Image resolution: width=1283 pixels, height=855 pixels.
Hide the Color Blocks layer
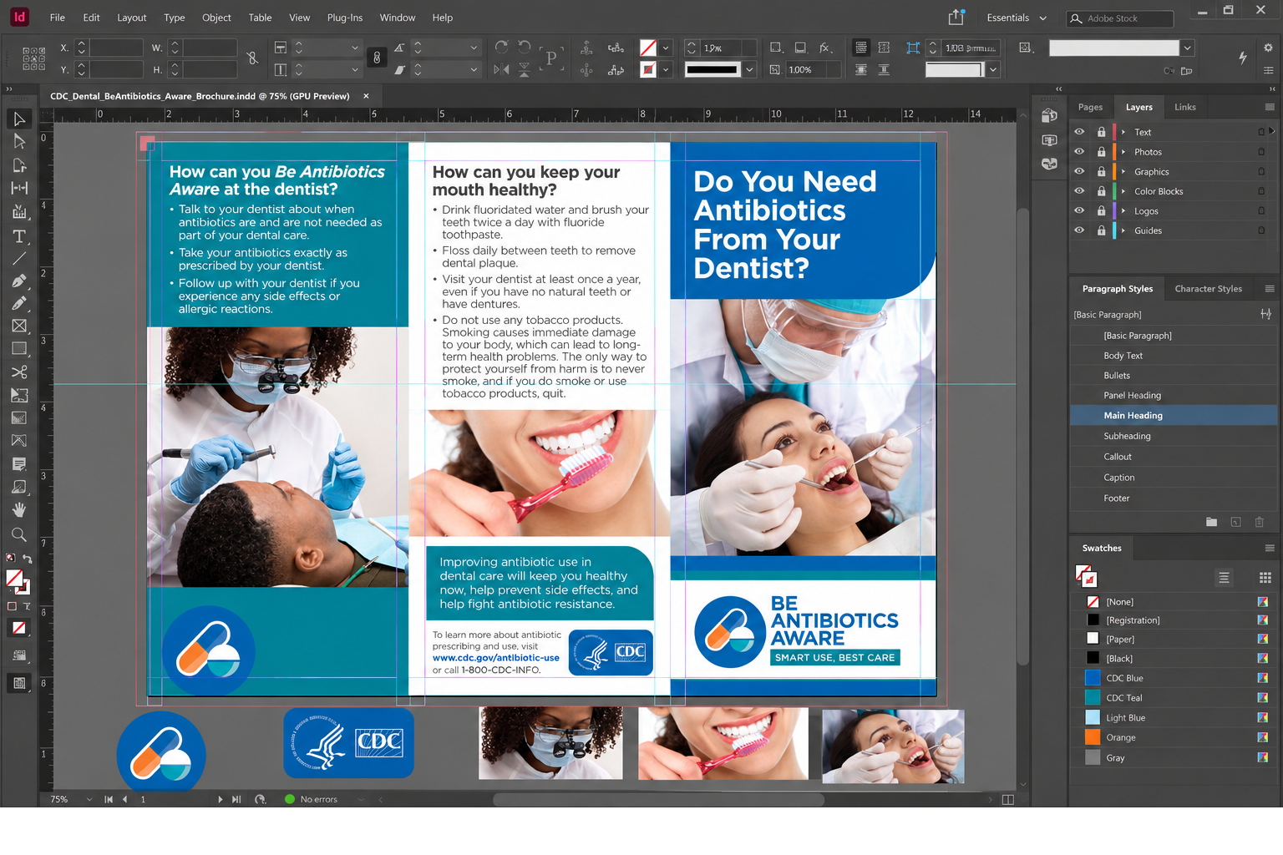(x=1079, y=191)
